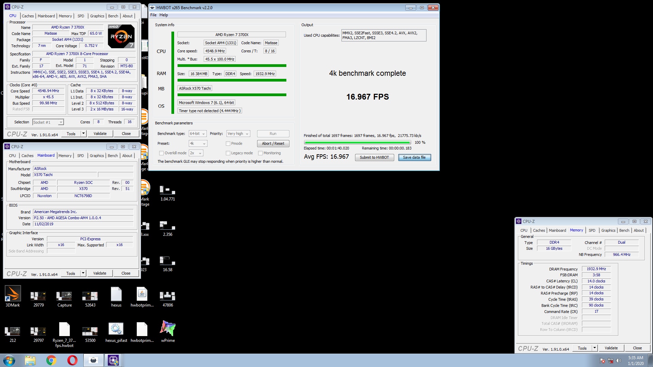
Task: Click the Core Speed 4548.94 MHz field
Action: click(48, 91)
